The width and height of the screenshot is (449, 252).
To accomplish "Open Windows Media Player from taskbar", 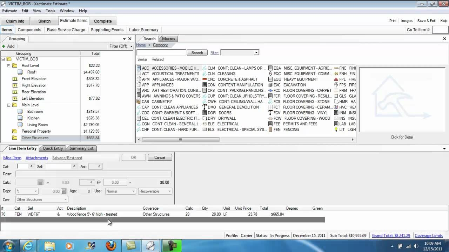I will pyautogui.click(x=69, y=246).
